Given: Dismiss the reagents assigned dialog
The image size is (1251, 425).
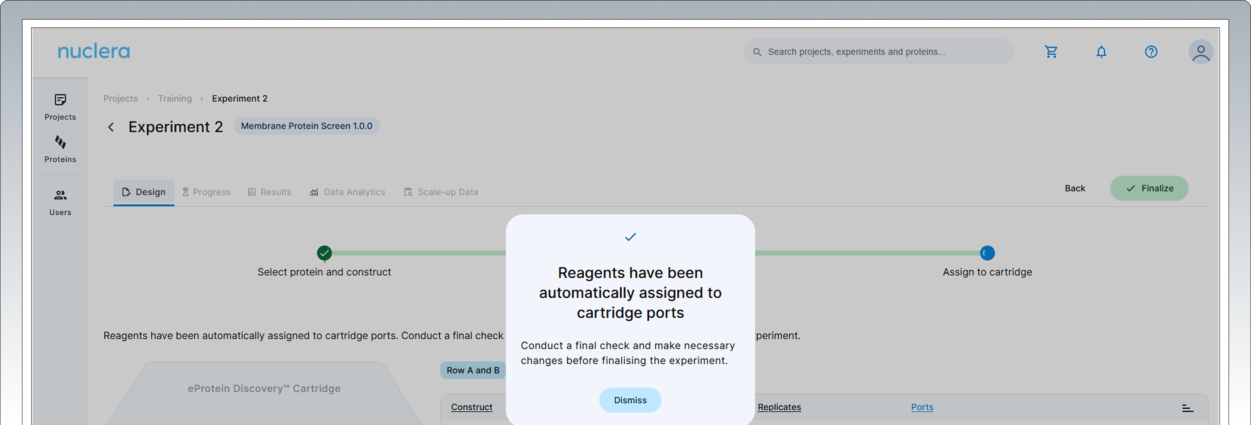Looking at the screenshot, I should [630, 400].
